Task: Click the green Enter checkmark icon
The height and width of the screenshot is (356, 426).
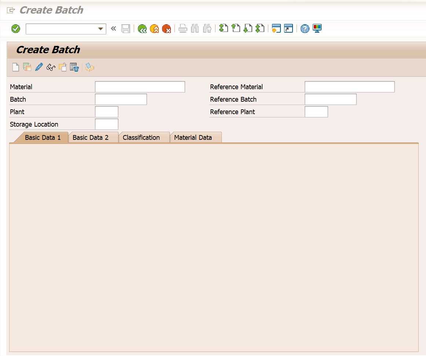Action: (16, 29)
